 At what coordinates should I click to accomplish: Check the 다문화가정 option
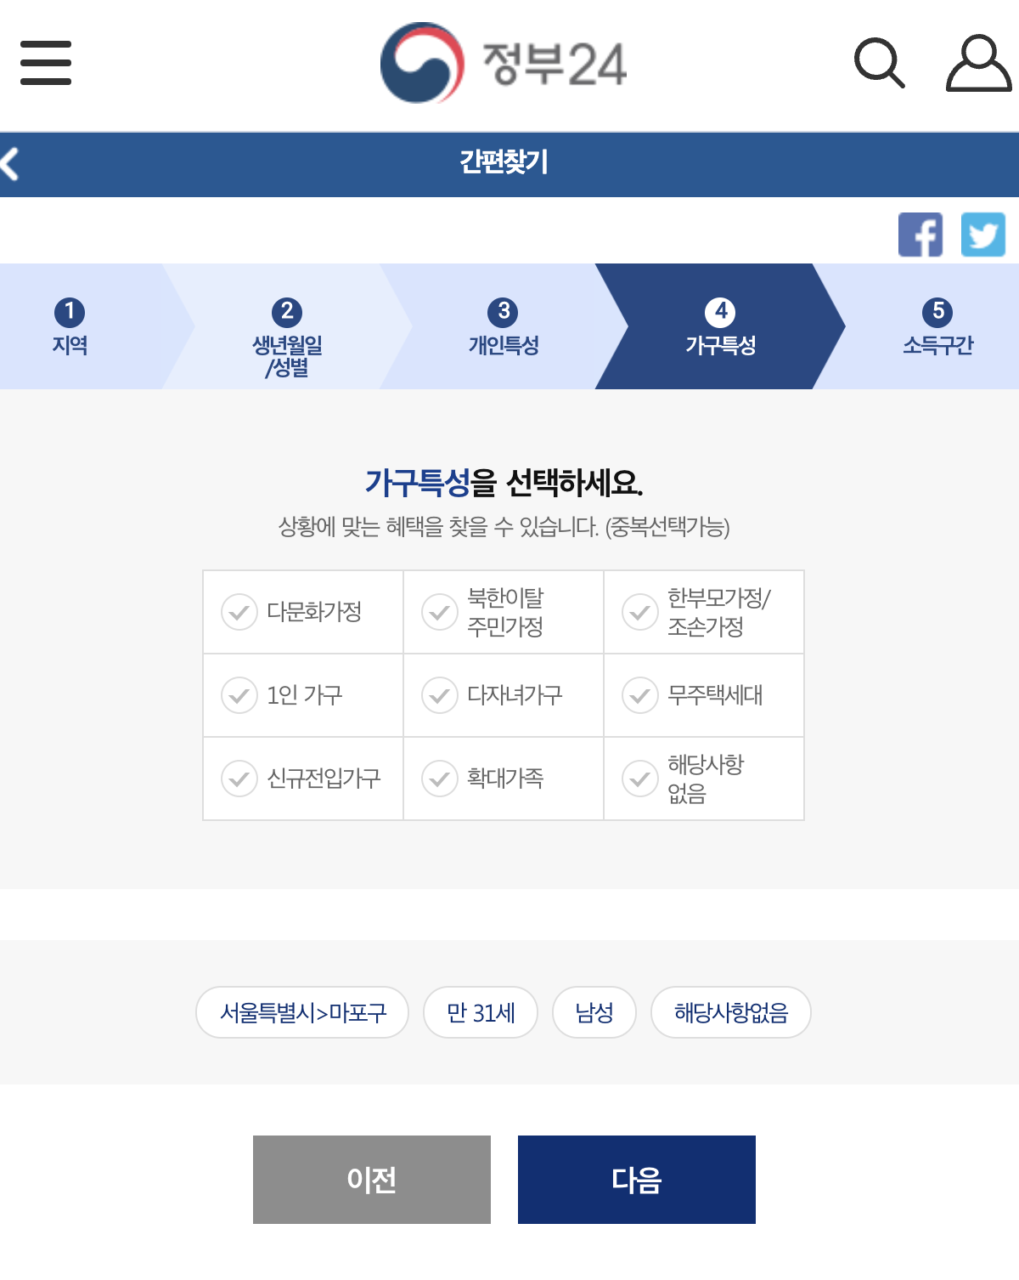pyautogui.click(x=303, y=612)
